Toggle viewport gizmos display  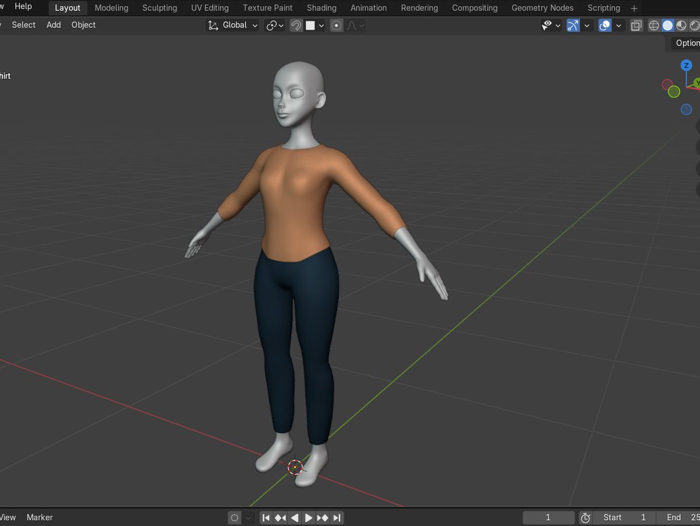click(x=573, y=25)
